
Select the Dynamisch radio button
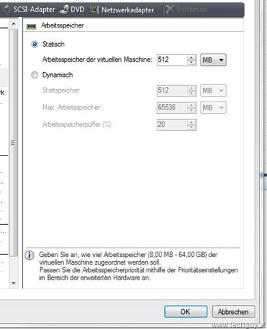[35, 75]
